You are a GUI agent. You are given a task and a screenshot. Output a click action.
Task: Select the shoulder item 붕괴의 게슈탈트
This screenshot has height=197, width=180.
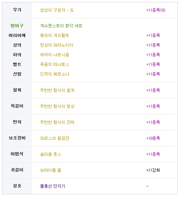pos(55,35)
